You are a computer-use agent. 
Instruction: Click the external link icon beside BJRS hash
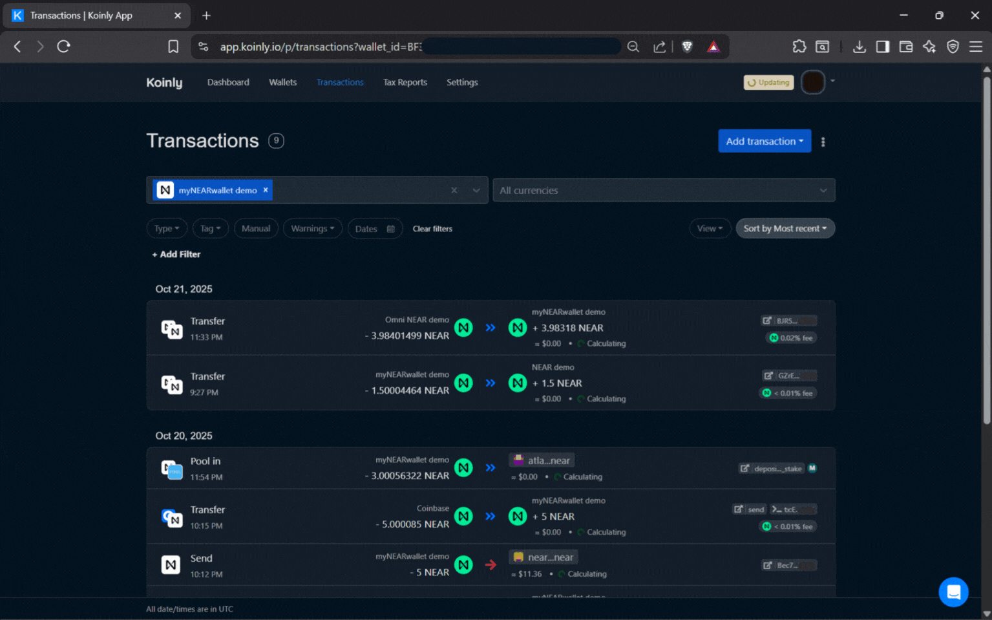click(769, 320)
